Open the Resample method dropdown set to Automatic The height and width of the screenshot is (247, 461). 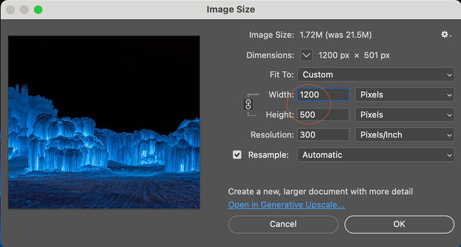pyautogui.click(x=375, y=155)
